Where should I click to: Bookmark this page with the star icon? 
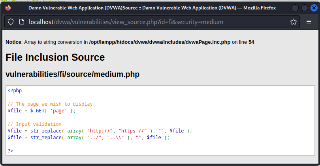294,22
